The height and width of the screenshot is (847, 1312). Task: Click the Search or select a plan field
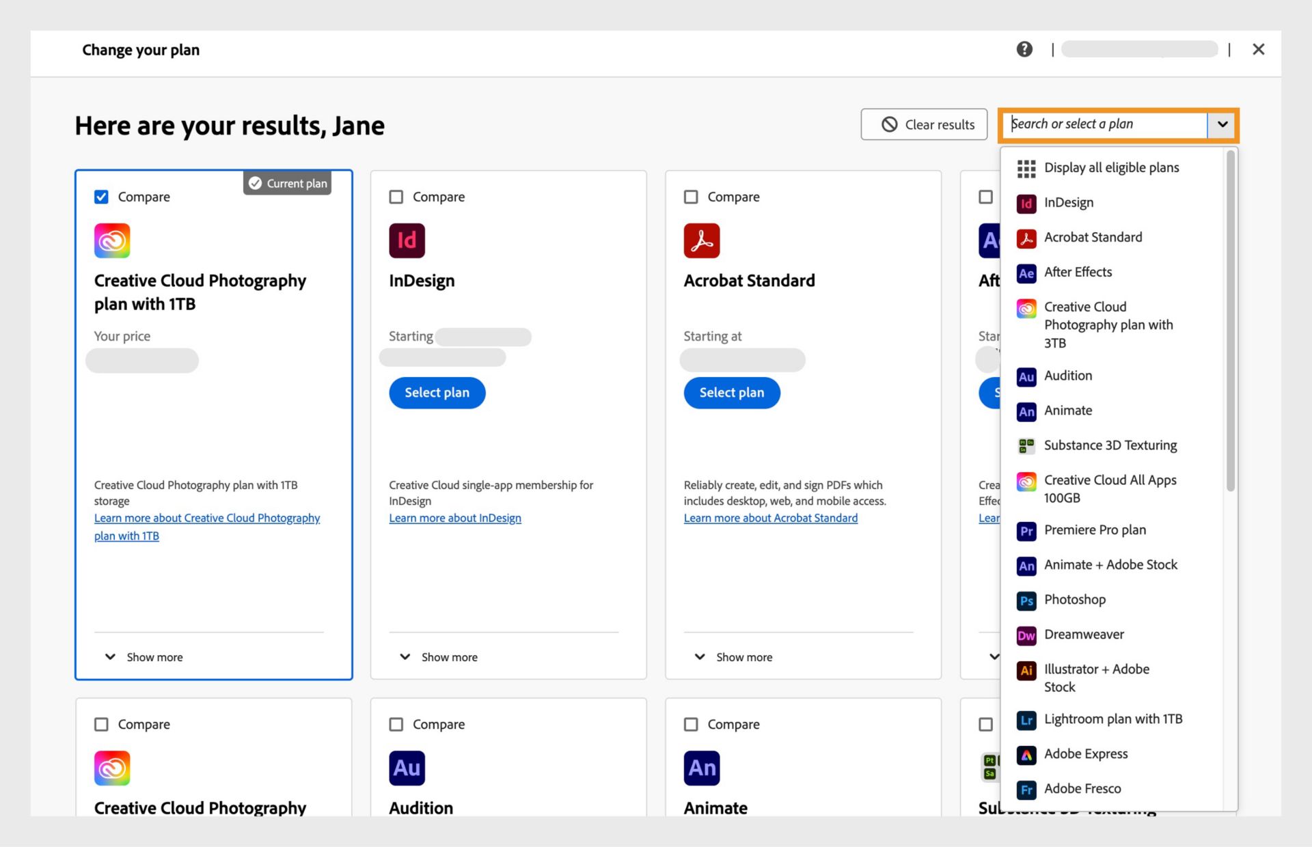pyautogui.click(x=1106, y=124)
